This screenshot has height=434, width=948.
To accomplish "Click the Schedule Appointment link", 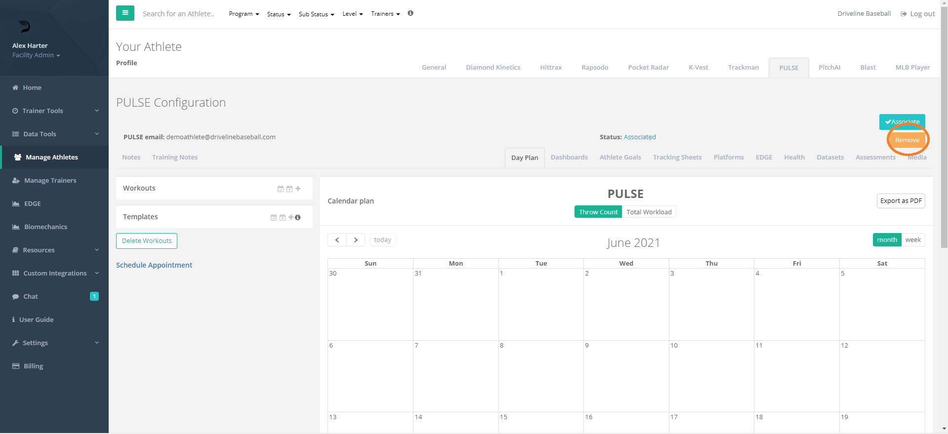I will tap(154, 265).
